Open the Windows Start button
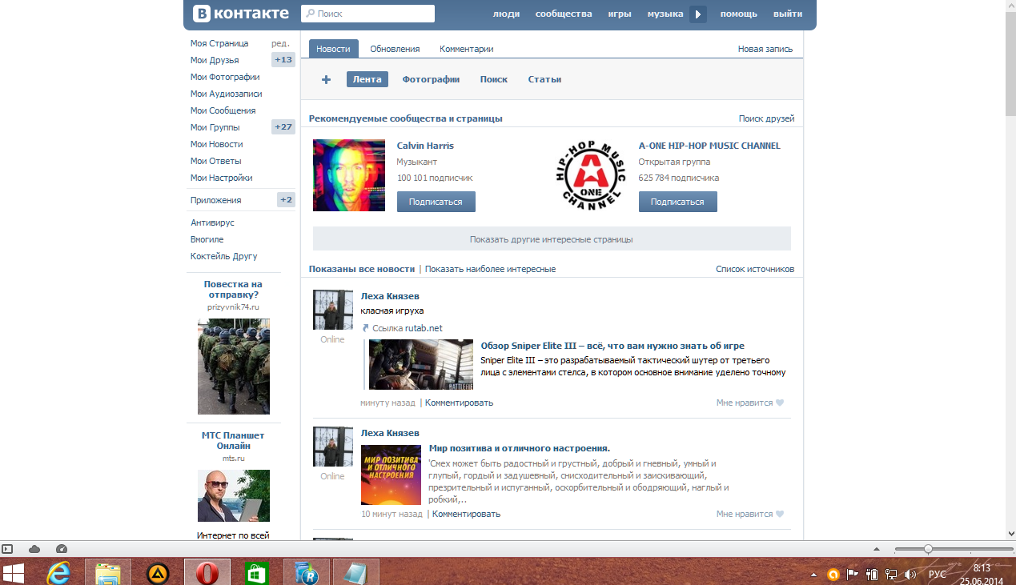 (14, 573)
